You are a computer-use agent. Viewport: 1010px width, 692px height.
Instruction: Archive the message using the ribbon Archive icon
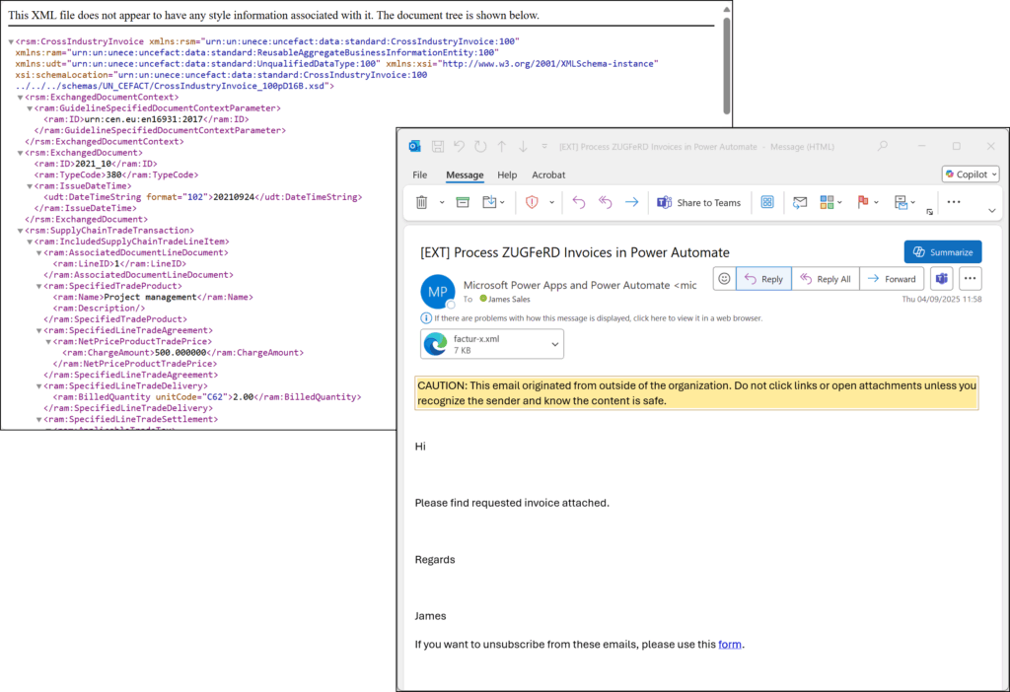(x=463, y=203)
